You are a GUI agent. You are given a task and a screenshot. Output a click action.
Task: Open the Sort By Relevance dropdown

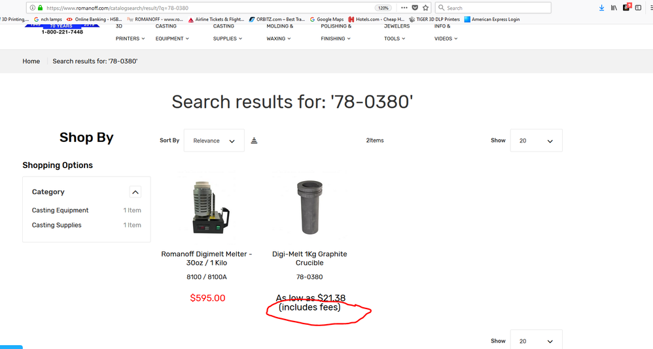tap(214, 141)
